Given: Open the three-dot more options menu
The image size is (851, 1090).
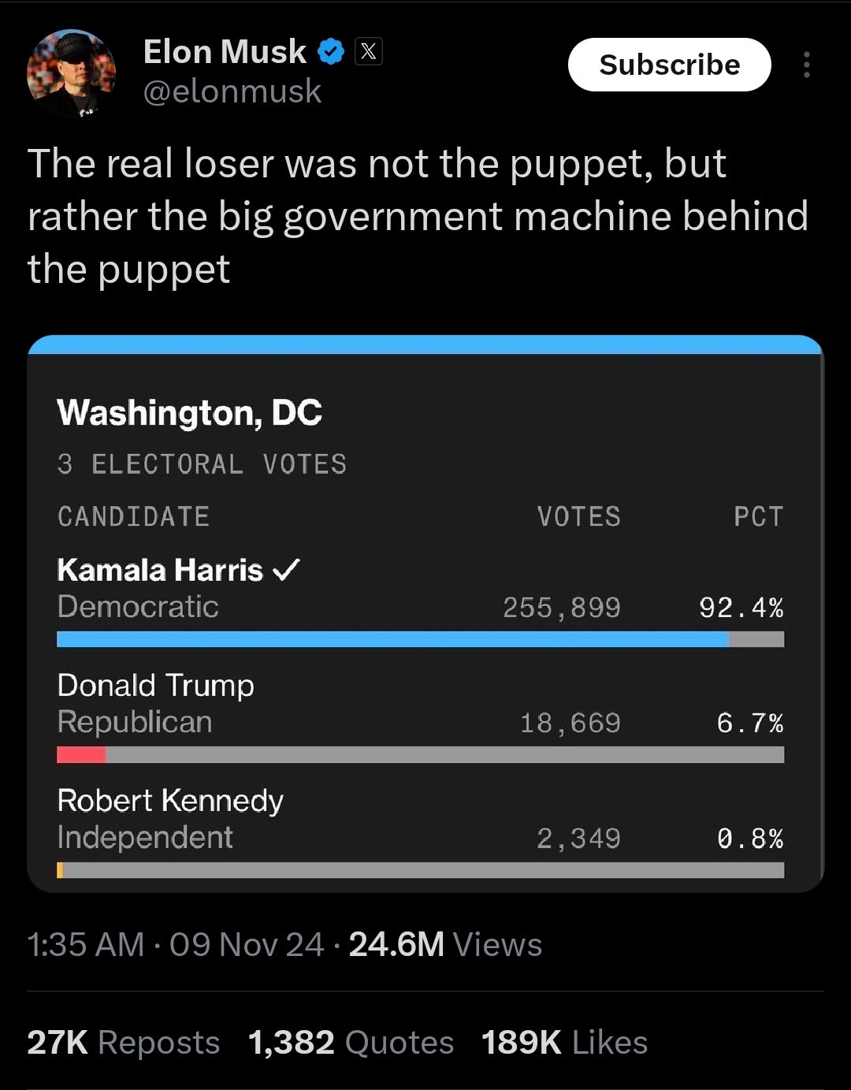Looking at the screenshot, I should pyautogui.click(x=806, y=65).
